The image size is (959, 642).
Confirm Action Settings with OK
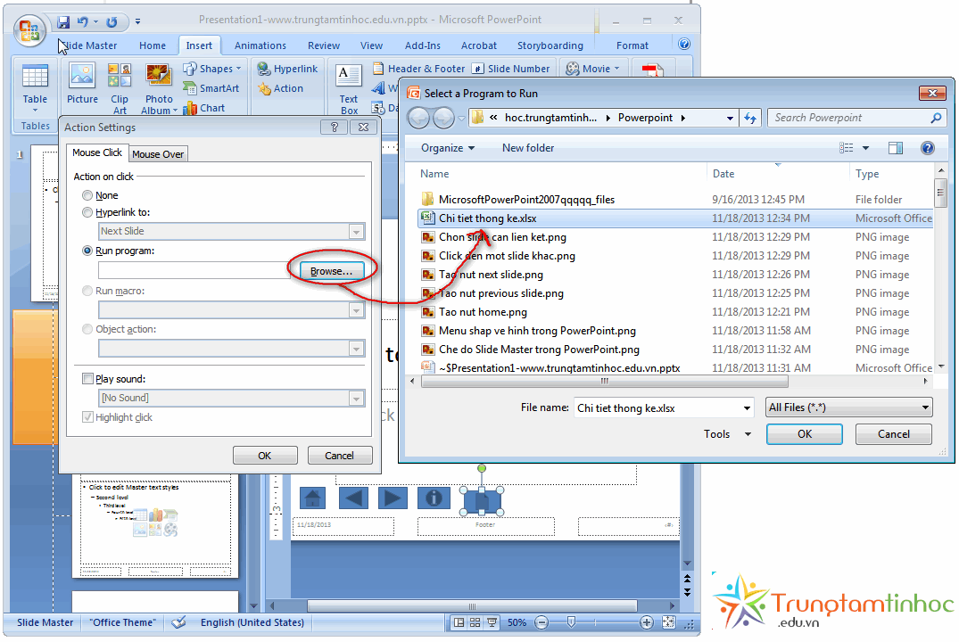tap(265, 456)
